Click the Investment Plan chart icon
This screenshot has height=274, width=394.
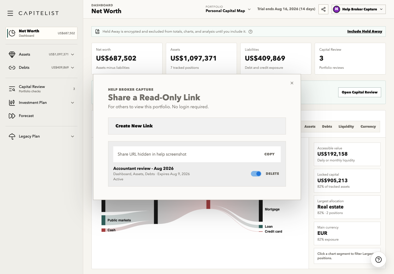pos(12,103)
